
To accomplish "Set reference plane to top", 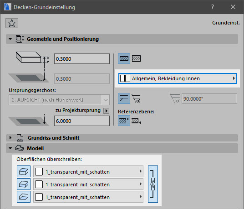I will point(124,121).
